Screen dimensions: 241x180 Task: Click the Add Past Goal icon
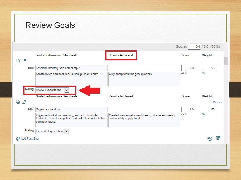pyautogui.click(x=18, y=139)
